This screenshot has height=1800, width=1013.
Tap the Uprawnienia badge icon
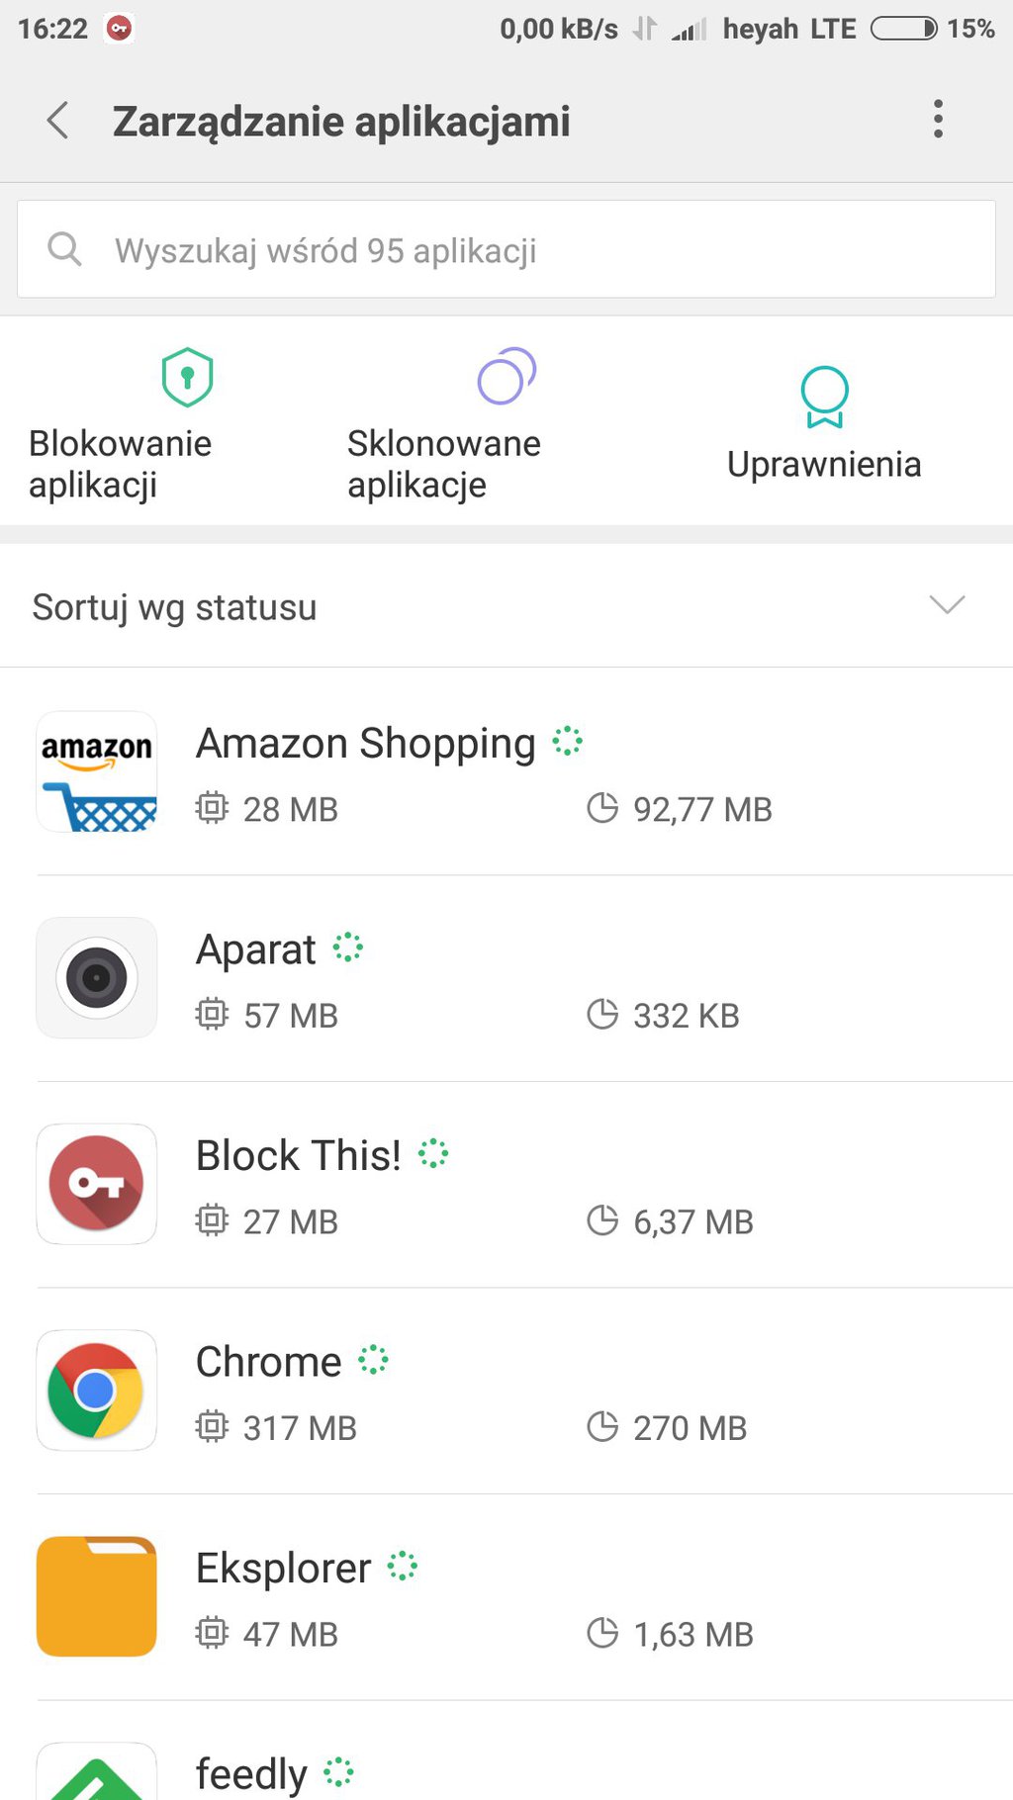[x=824, y=396]
